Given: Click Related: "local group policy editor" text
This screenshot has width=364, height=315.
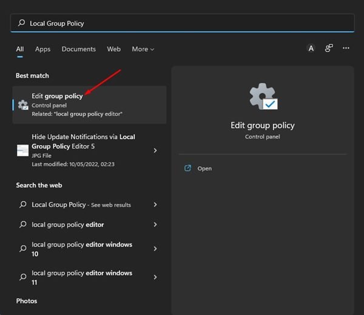Looking at the screenshot, I should pyautogui.click(x=77, y=114).
